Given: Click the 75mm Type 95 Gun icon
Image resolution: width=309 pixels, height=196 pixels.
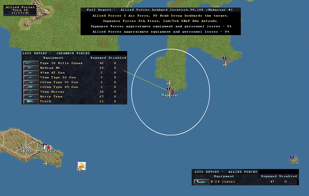Looking at the screenshot, I should click(x=31, y=78).
